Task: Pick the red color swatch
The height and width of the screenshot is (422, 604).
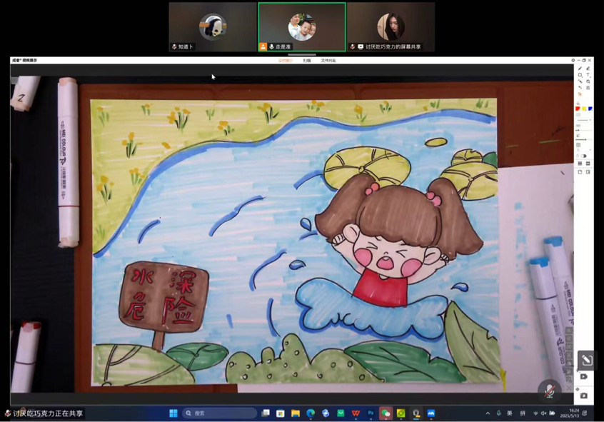Action: pos(578,109)
